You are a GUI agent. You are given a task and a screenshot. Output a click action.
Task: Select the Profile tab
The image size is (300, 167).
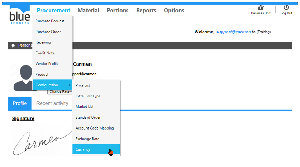coord(20,103)
